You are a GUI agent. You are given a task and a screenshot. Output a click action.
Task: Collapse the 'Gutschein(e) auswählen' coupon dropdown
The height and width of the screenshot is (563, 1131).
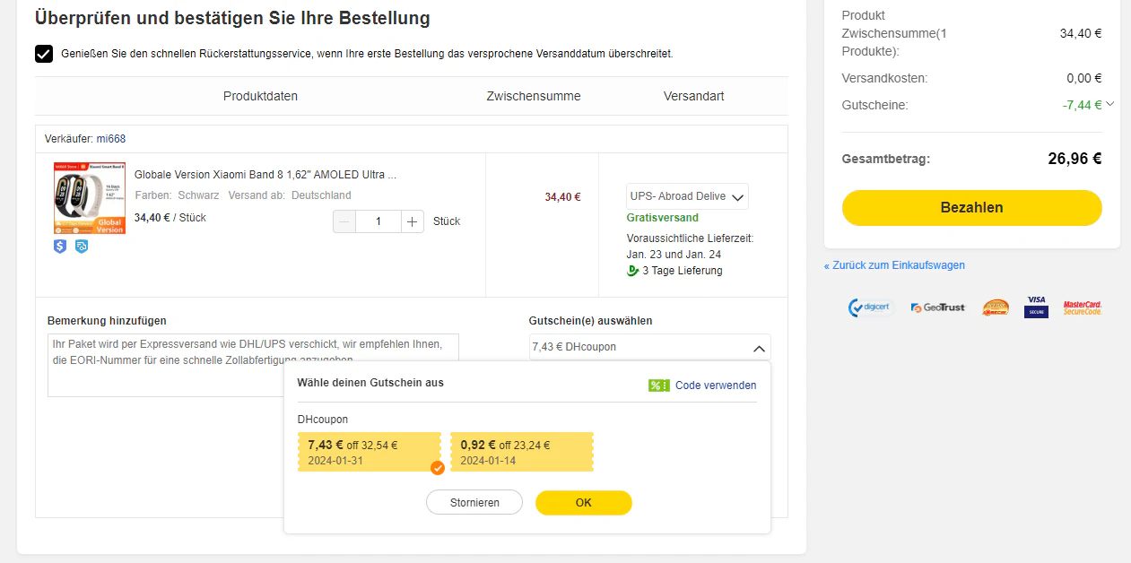(759, 347)
